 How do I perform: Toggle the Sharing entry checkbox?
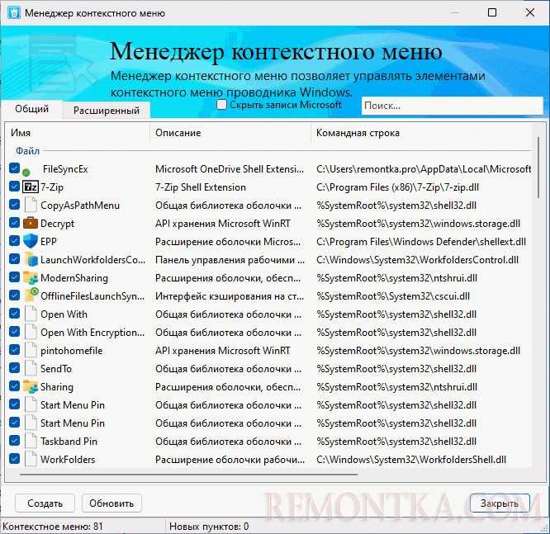tap(14, 386)
